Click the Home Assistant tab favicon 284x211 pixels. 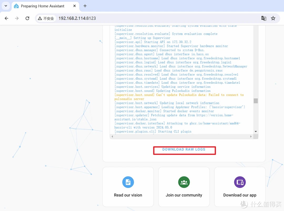16,6
